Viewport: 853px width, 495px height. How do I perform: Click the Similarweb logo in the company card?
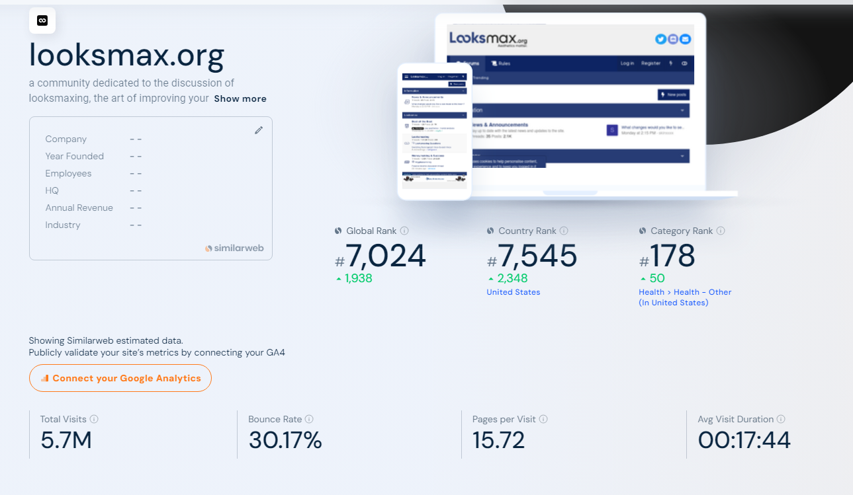pos(234,248)
